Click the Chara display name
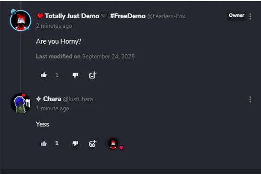 52,99
